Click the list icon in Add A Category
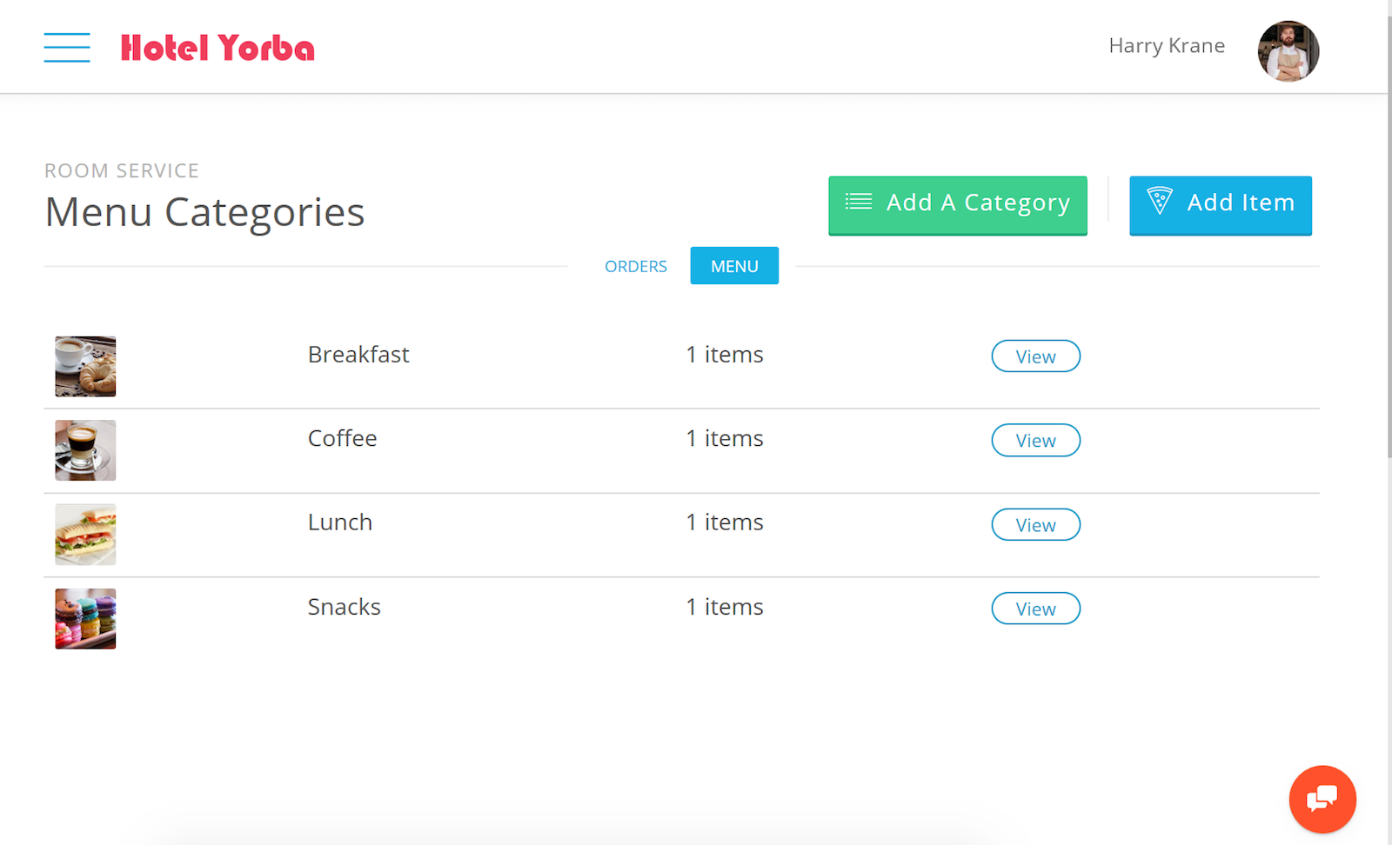Screen dimensions: 1392x845 [x=858, y=202]
